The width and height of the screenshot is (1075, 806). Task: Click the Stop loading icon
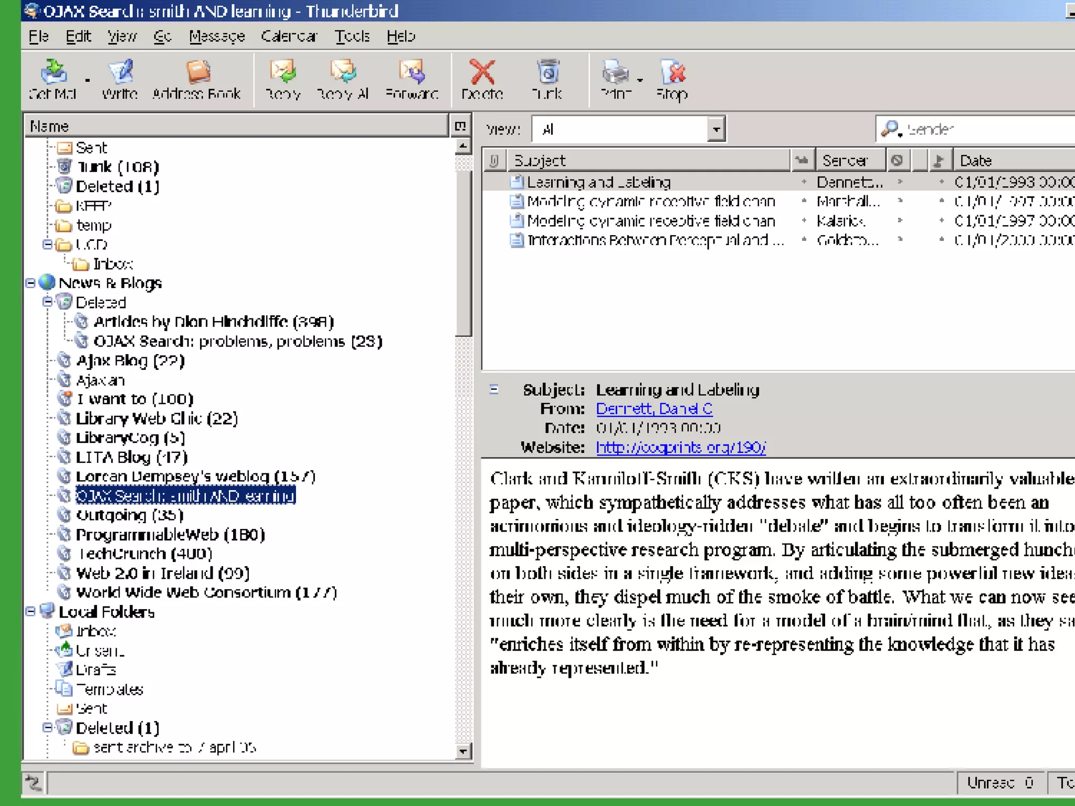point(672,72)
